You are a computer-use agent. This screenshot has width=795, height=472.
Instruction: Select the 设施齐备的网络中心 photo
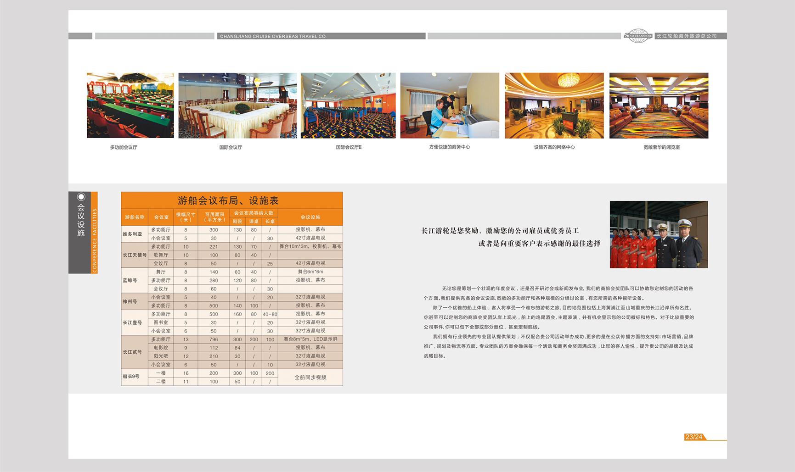click(554, 105)
